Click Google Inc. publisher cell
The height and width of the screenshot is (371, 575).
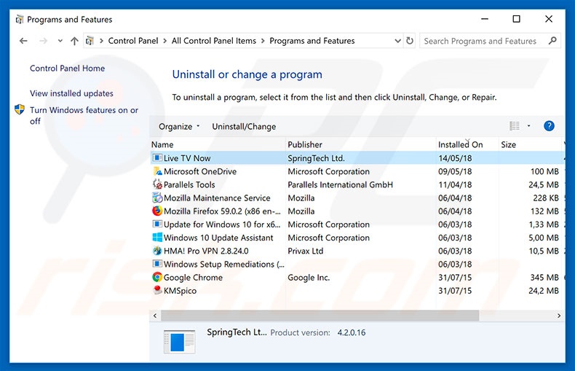[309, 277]
